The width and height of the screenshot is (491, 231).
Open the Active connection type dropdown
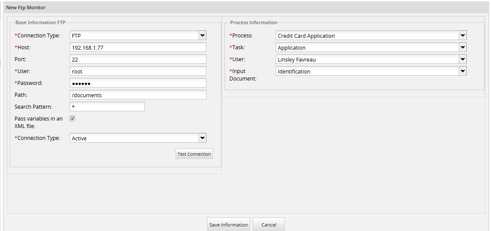pos(138,138)
